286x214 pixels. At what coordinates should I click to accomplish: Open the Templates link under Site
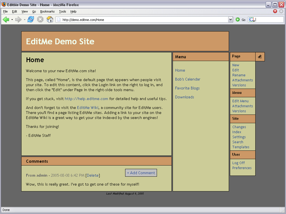tap(241, 147)
